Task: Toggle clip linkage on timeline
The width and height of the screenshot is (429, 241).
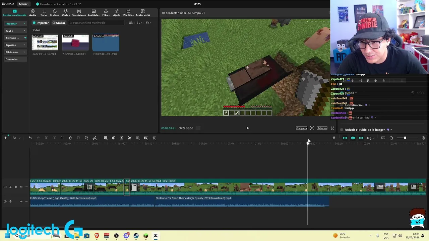Action: click(x=361, y=138)
